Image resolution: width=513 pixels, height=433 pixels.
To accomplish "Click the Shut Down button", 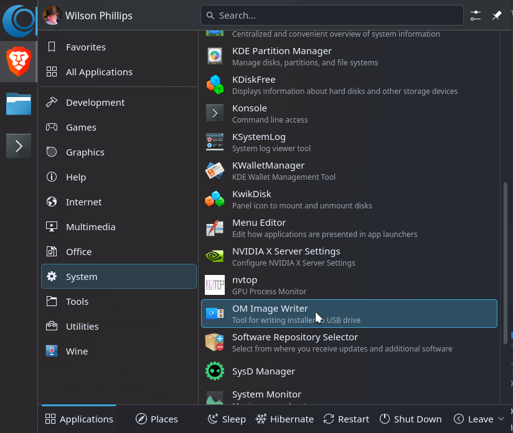I will [x=411, y=419].
